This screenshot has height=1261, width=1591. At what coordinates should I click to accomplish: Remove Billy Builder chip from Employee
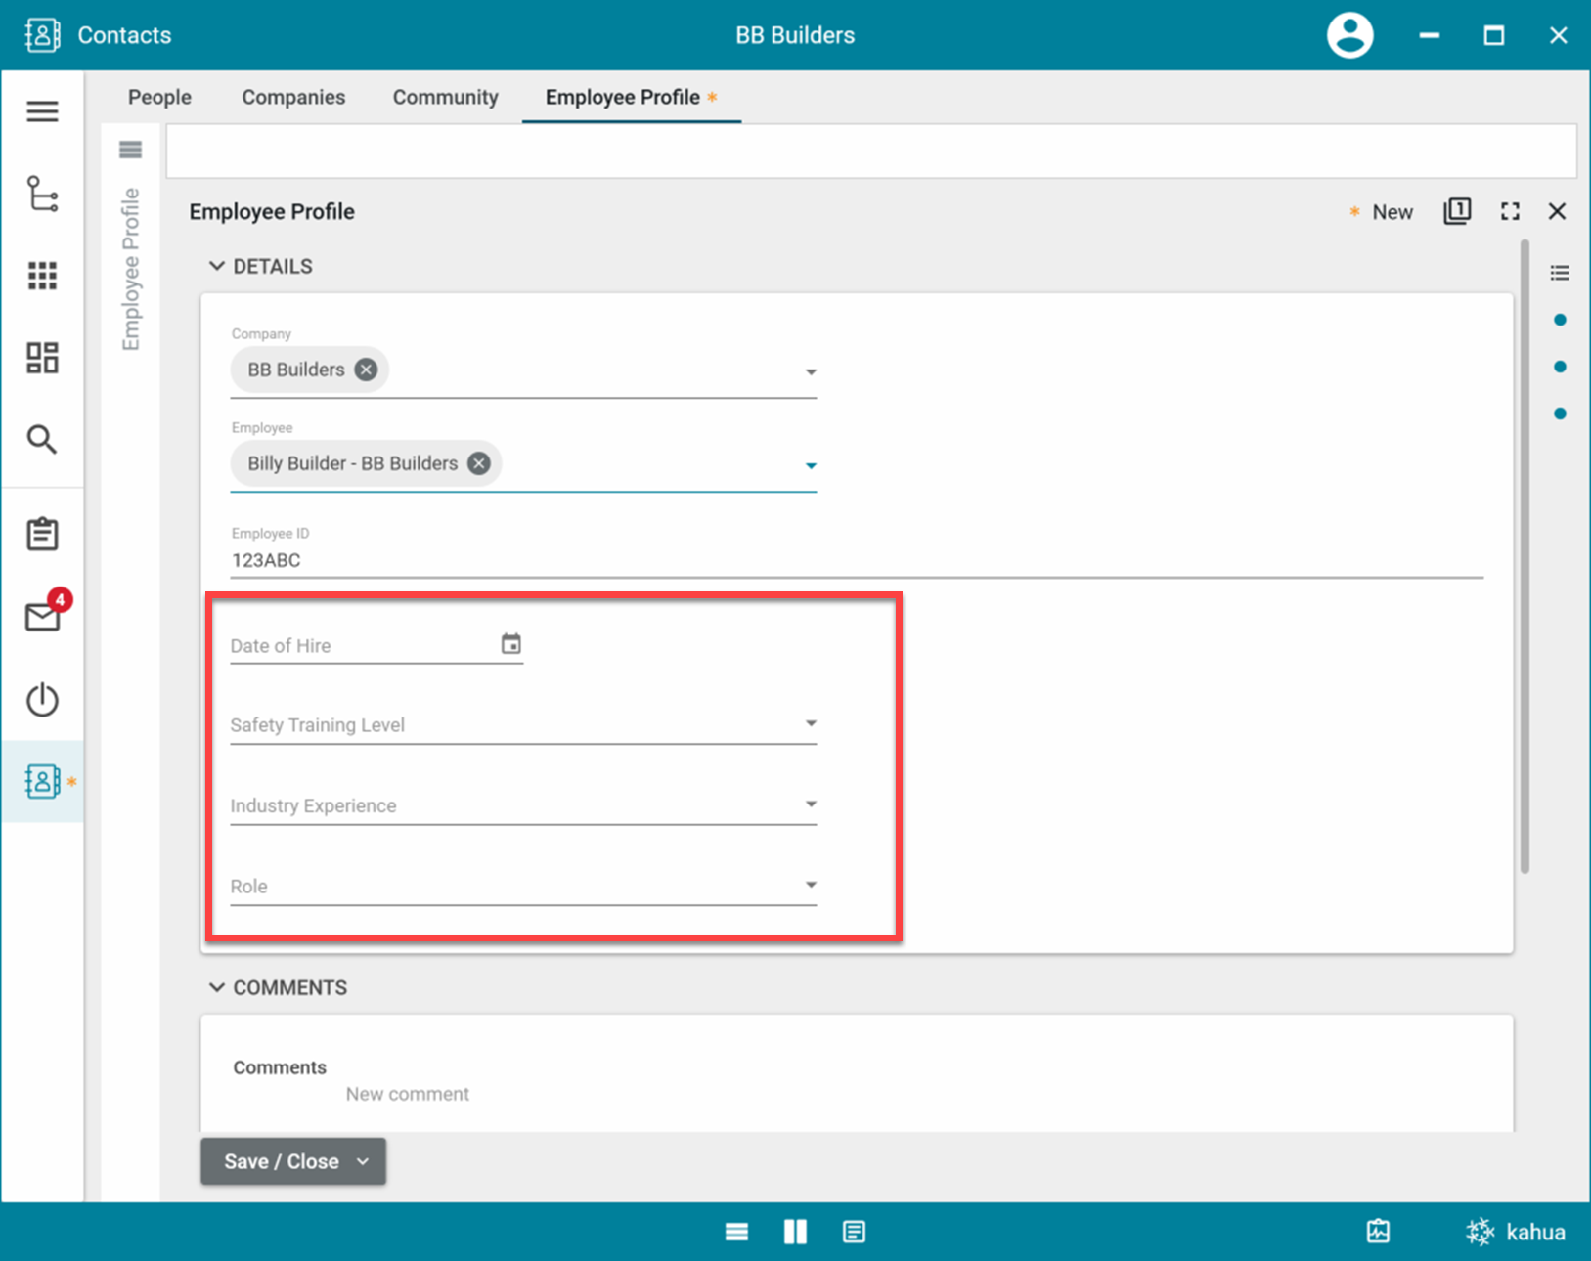click(x=478, y=463)
